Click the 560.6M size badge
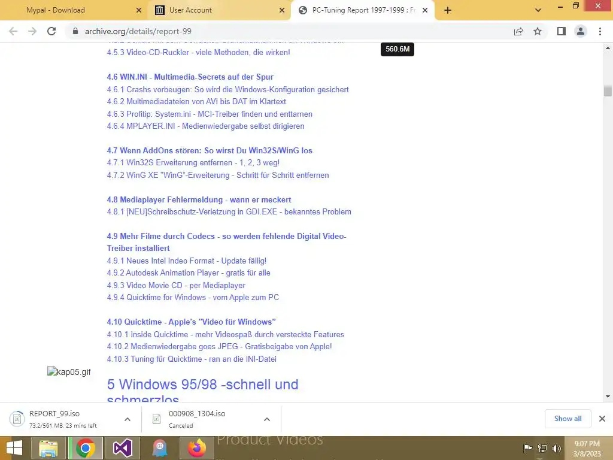Viewport: 613px width, 460px height. (397, 49)
